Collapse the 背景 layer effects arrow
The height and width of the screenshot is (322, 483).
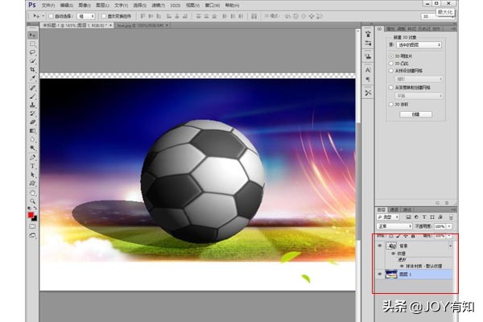tap(450, 246)
